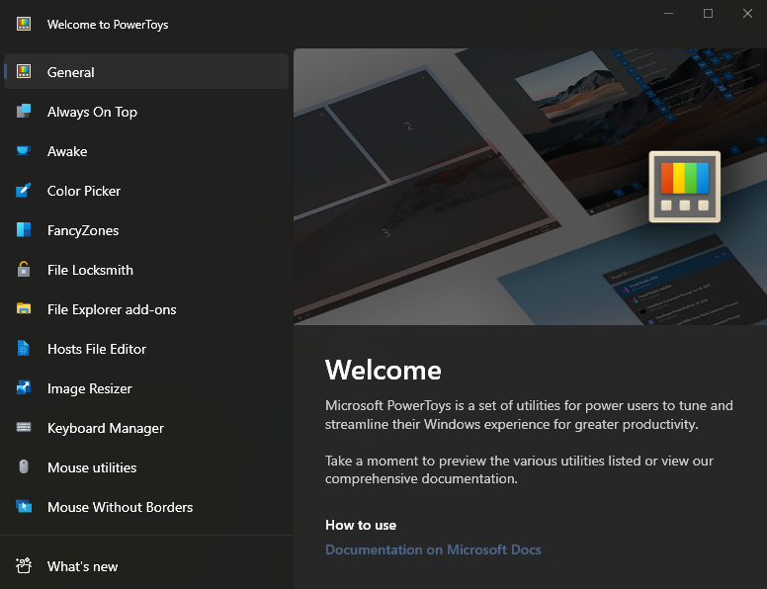Click the File Locksmith padlock icon
This screenshot has width=767, height=589.
(x=24, y=270)
